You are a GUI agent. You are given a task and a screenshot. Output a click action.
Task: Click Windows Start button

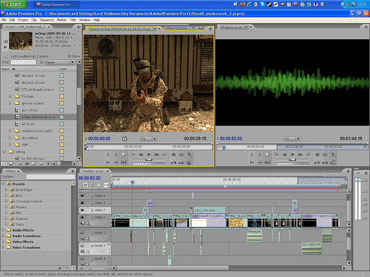click(x=14, y=4)
